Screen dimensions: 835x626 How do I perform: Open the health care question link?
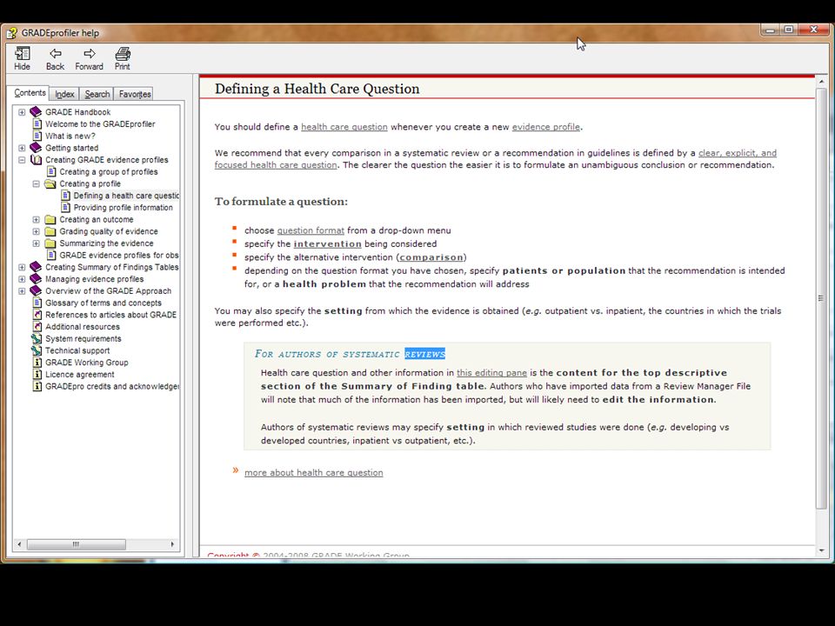(x=344, y=127)
